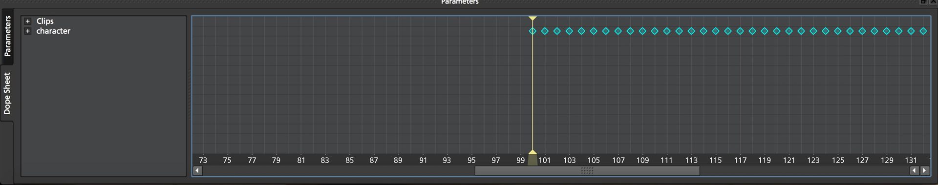
Task: Jump to frame 85 on the ruler
Action: coord(349,160)
